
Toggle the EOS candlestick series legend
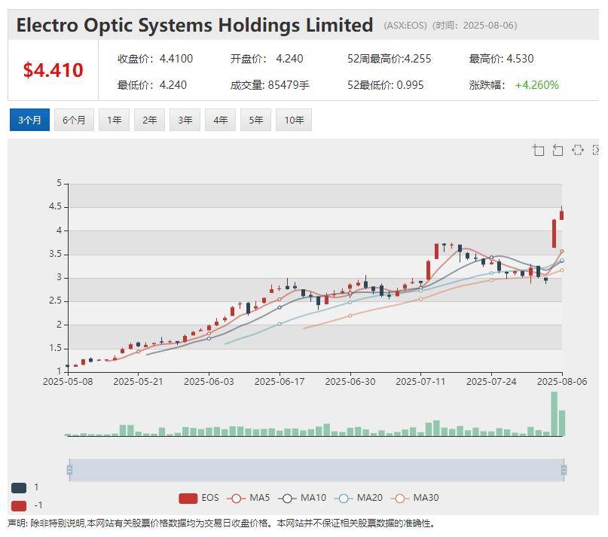coord(199,498)
